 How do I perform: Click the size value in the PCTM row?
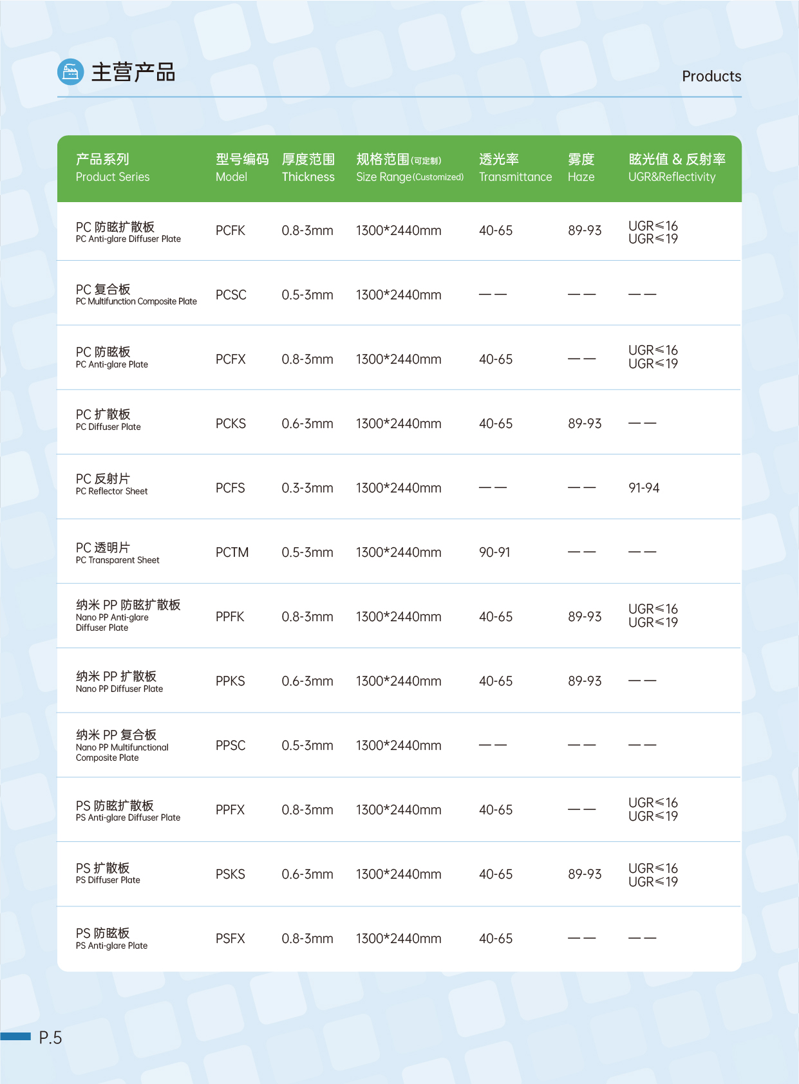click(x=399, y=552)
